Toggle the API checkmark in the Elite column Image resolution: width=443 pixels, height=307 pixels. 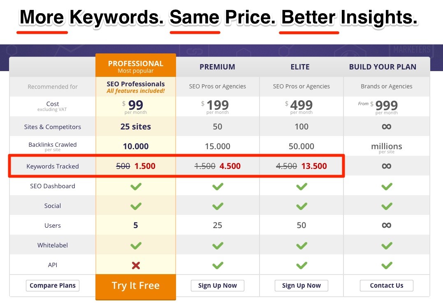[x=302, y=265]
